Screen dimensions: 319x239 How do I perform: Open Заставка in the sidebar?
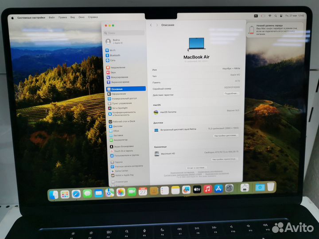[x=116, y=135]
